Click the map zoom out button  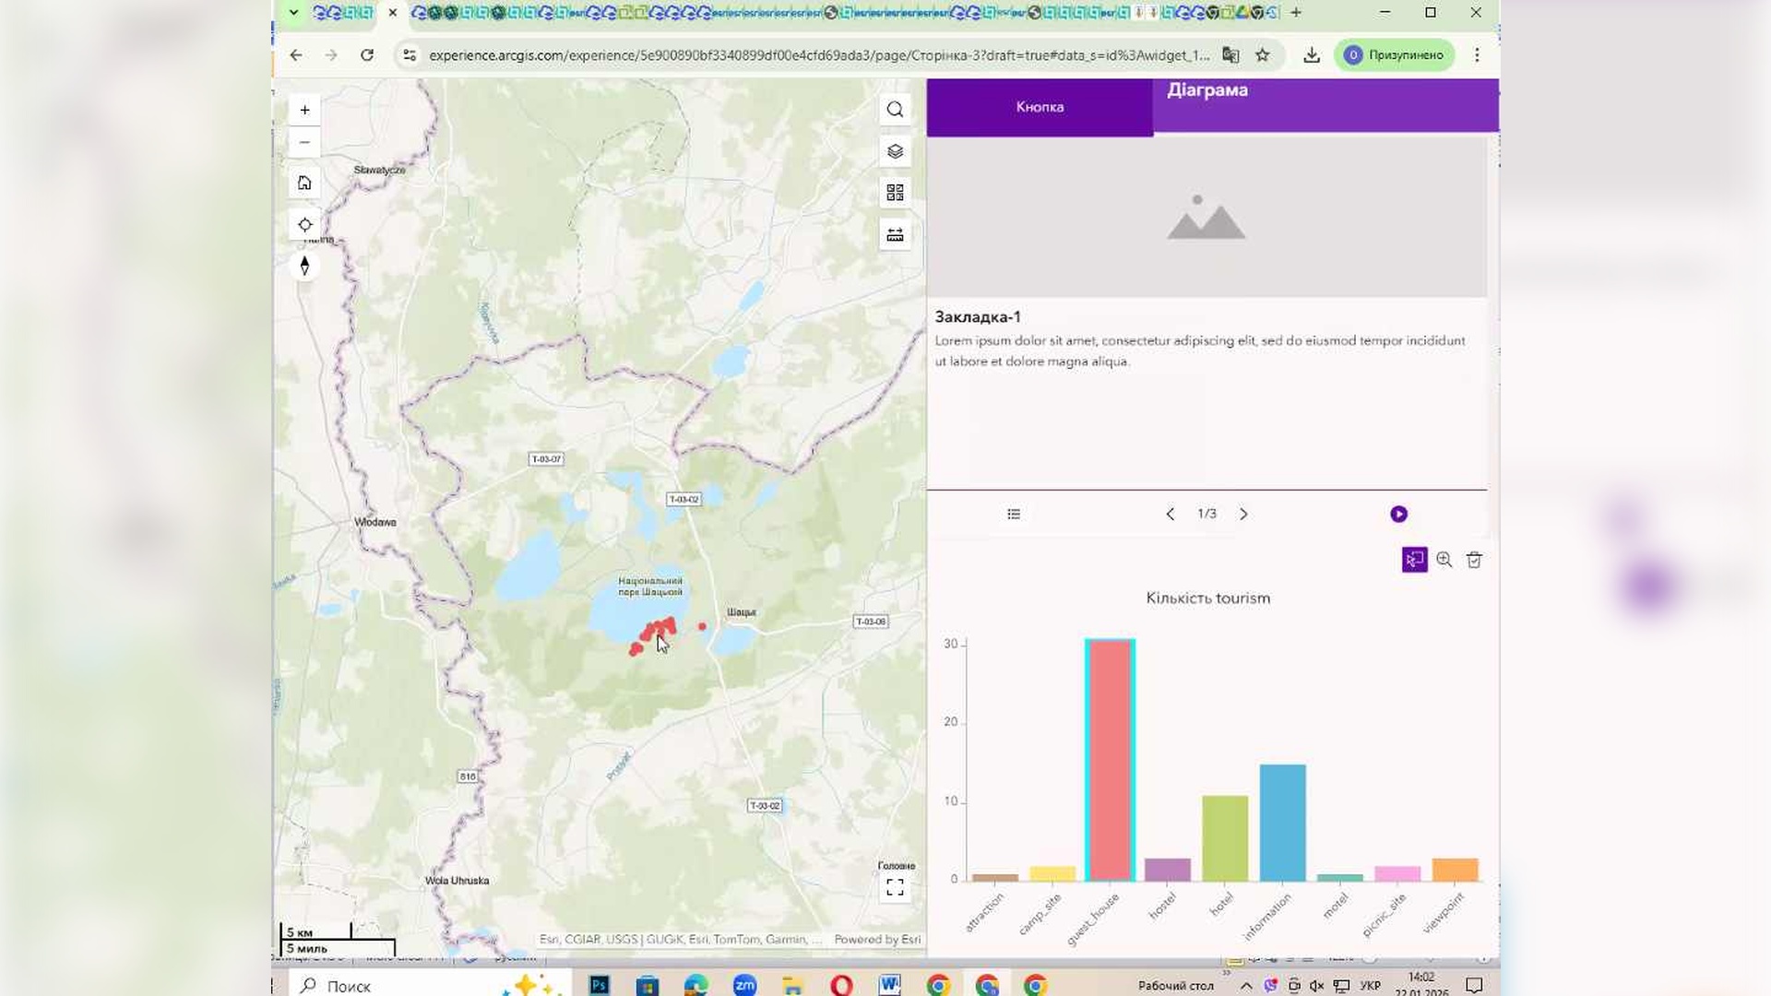click(304, 142)
